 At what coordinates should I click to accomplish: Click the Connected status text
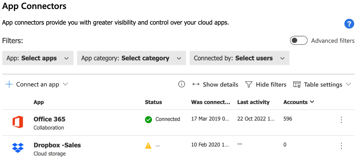168,119
